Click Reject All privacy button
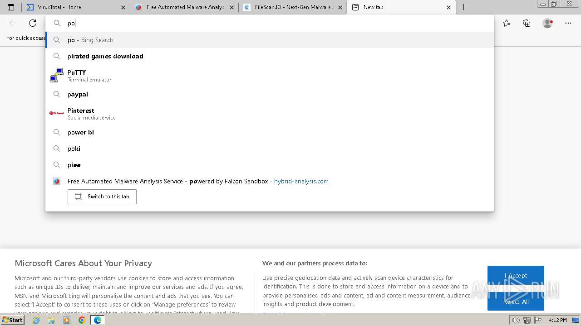Image resolution: width=581 pixels, height=326 pixels. tap(516, 302)
